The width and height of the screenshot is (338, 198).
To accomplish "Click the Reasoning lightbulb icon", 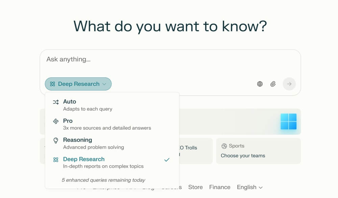I will [x=56, y=141].
